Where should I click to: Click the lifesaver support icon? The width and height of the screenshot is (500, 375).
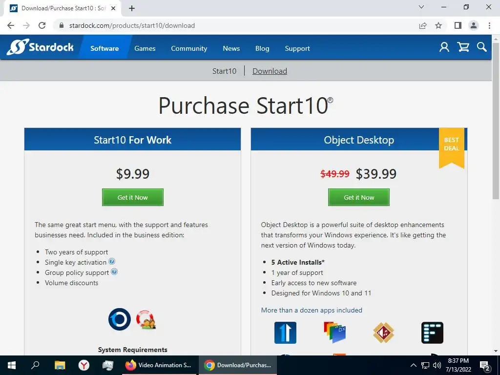click(x=146, y=319)
